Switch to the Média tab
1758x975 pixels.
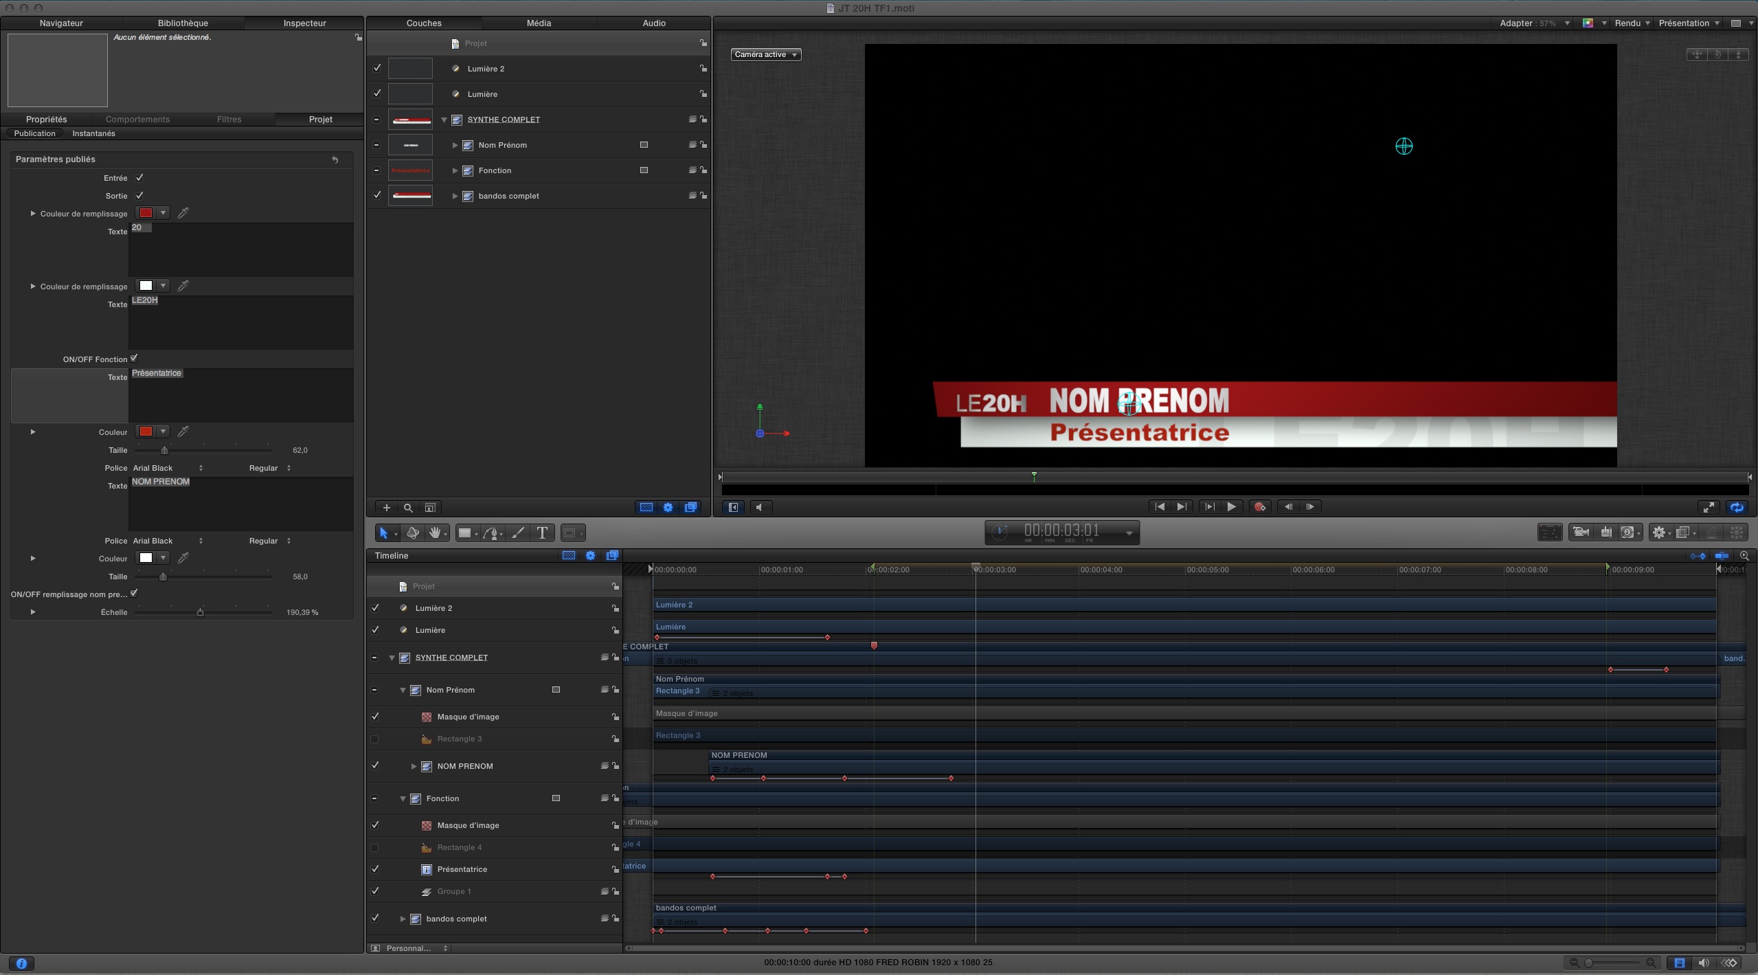tap(539, 23)
